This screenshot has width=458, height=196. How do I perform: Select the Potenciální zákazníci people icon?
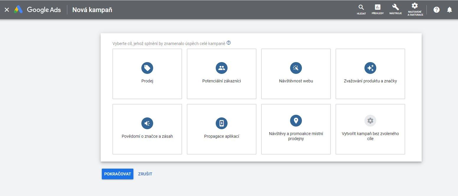coord(222,68)
